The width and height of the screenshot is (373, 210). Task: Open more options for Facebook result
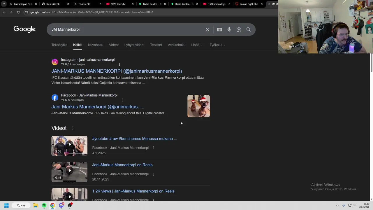[x=122, y=100]
